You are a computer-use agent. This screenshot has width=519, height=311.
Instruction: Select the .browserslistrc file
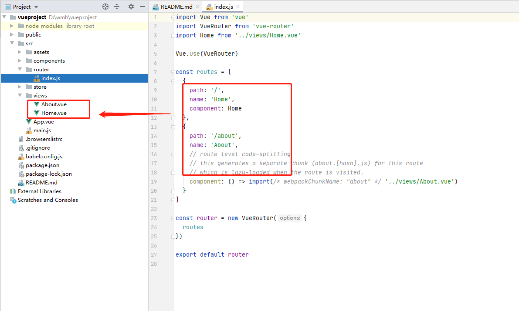tap(44, 139)
